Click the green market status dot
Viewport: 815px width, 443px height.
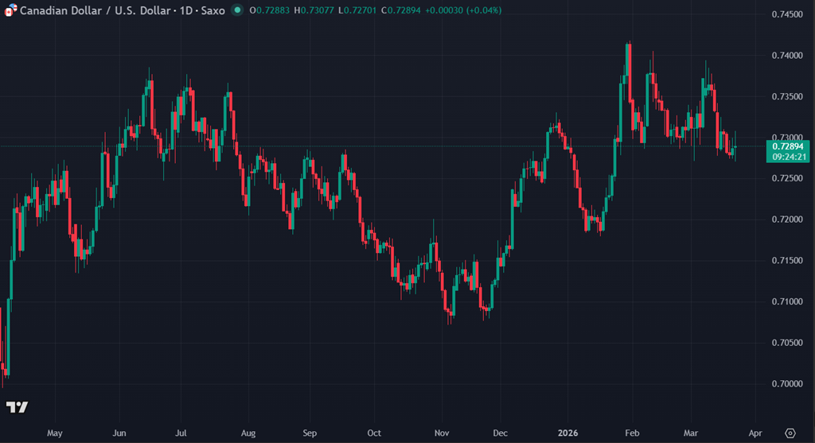click(x=237, y=10)
